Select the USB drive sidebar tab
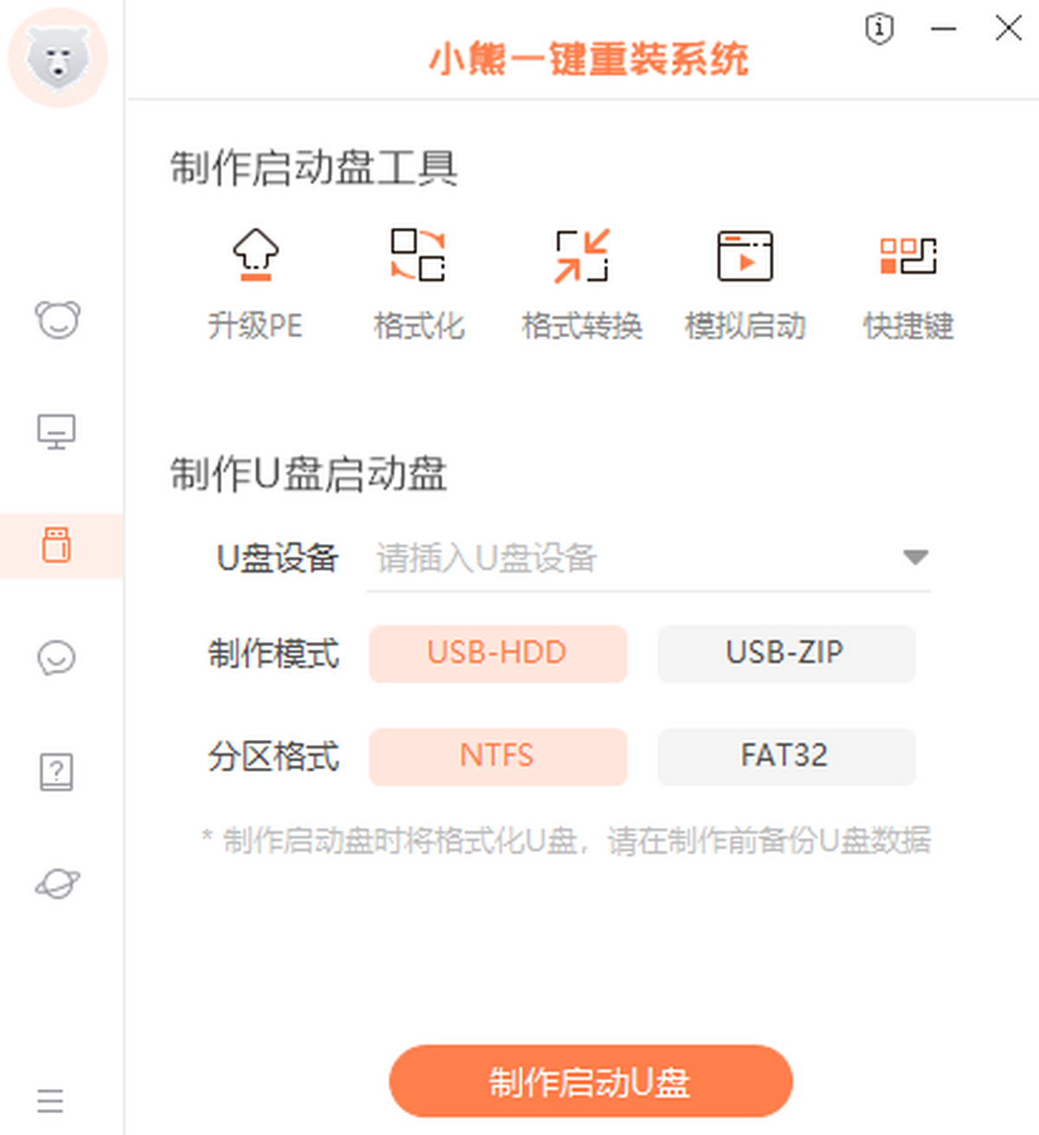Viewport: 1039px width, 1135px height. [57, 545]
